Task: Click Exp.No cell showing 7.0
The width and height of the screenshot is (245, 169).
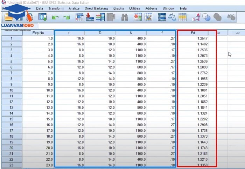Action: coord(38,73)
